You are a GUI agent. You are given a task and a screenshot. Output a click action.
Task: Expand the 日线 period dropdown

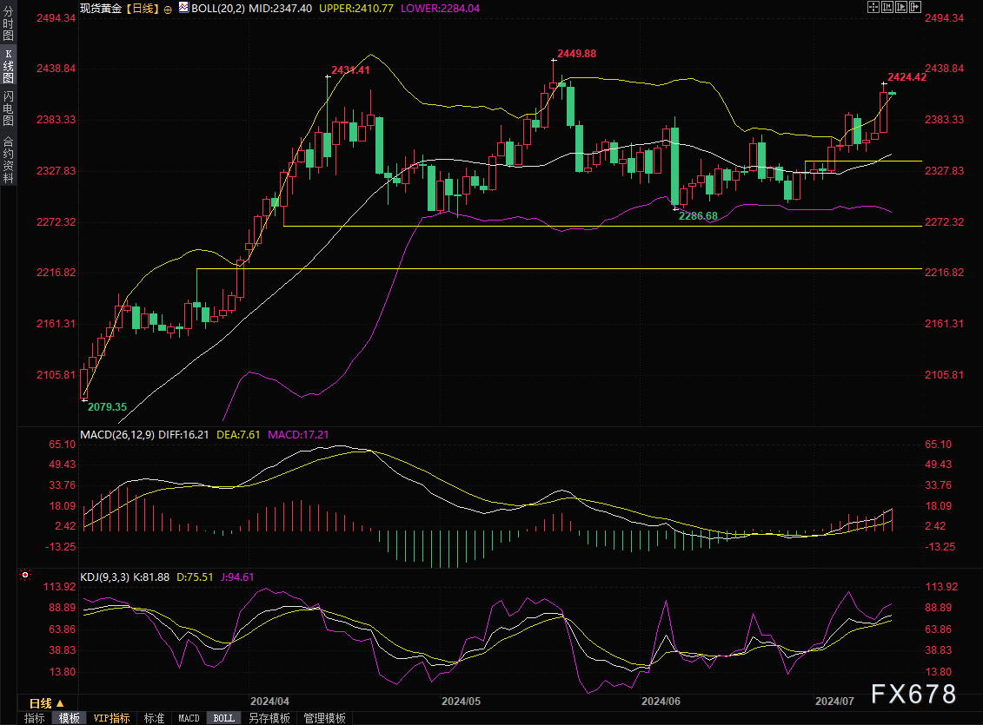46,703
